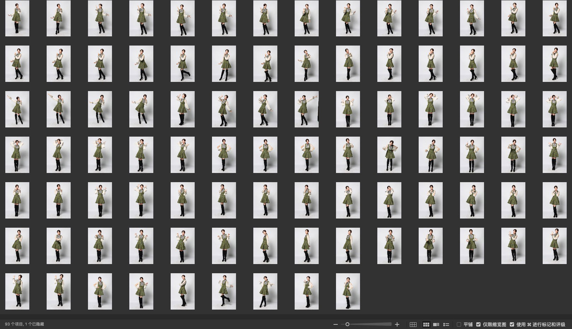
Task: Click the plus icon to enlarge thumbnails
Action: coord(397,324)
